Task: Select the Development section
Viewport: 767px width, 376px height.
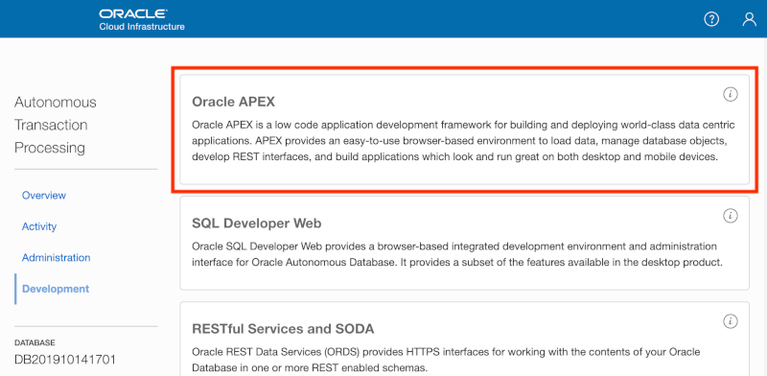Action: pos(56,289)
